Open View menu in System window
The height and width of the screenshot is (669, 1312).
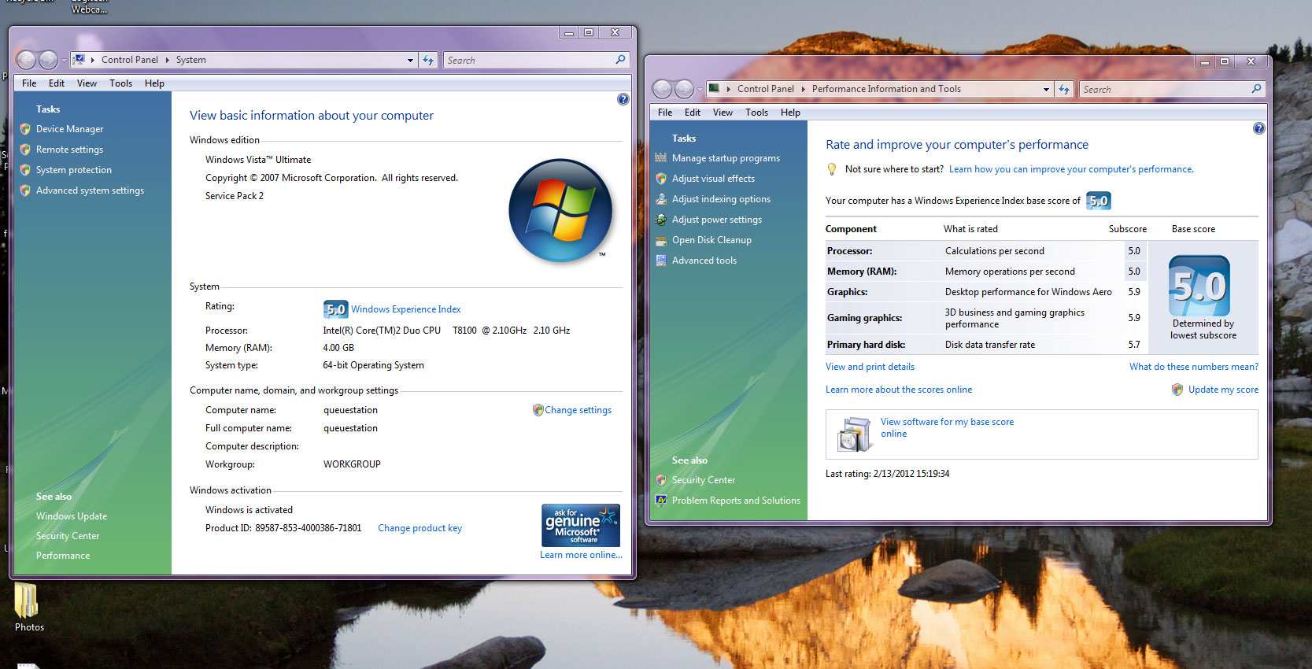pos(87,83)
